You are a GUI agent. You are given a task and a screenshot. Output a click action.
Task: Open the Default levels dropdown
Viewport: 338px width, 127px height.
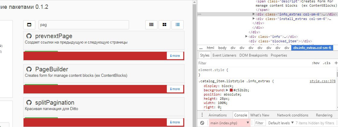[281, 123]
